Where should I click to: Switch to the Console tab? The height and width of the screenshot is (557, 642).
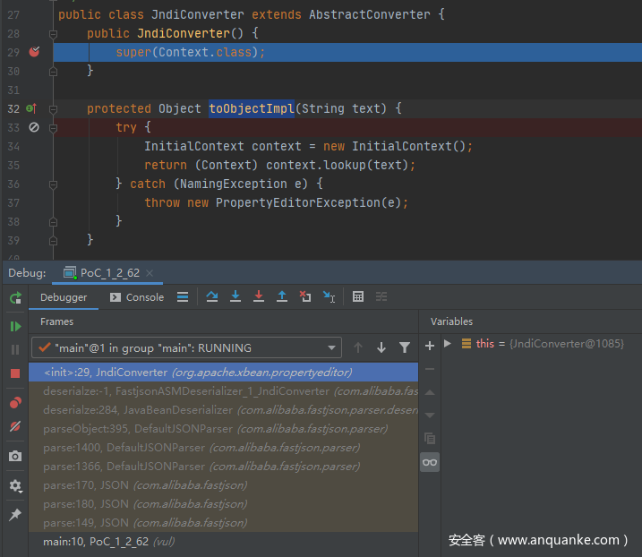137,297
